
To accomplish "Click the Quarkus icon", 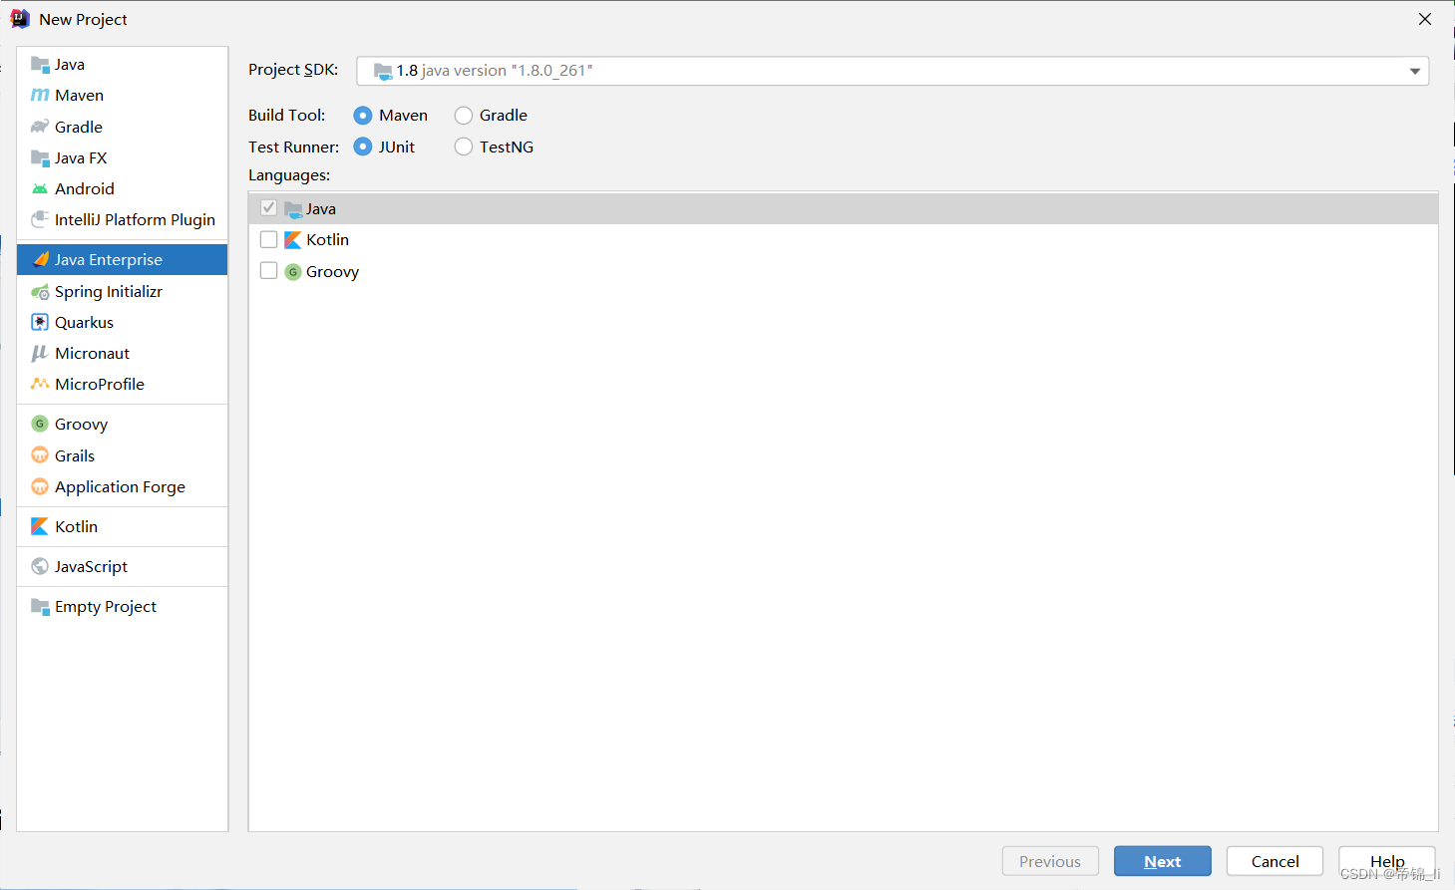I will coord(40,322).
